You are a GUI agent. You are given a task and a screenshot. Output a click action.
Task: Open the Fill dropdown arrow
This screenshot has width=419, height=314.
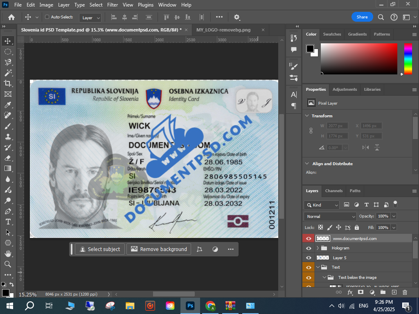(394, 227)
